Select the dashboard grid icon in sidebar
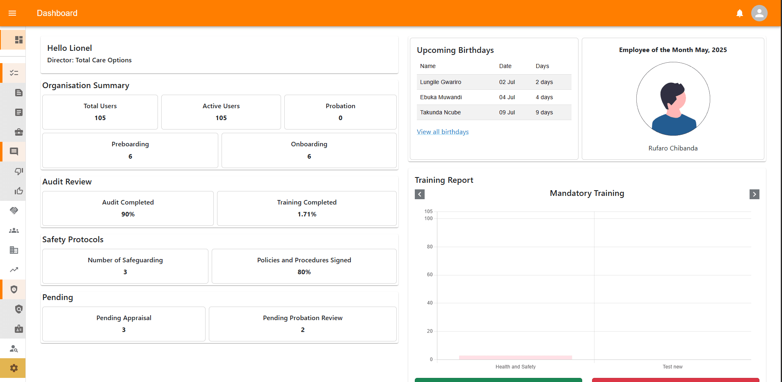The height and width of the screenshot is (382, 782). [18, 40]
